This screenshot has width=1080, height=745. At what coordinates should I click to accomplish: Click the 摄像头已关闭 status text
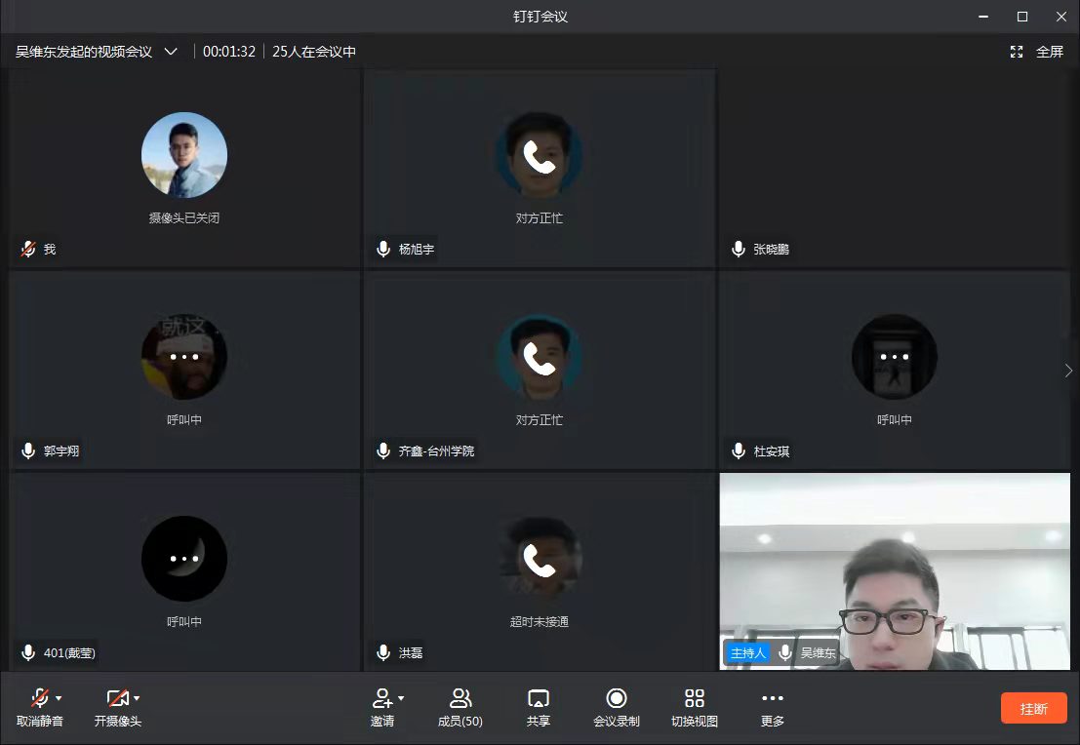tap(184, 217)
